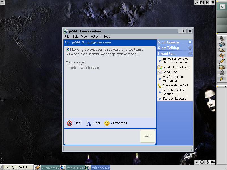Click Invite Someone to this Conversation
Image resolution: width=227 pixels, height=170 pixels.
pyautogui.click(x=175, y=61)
